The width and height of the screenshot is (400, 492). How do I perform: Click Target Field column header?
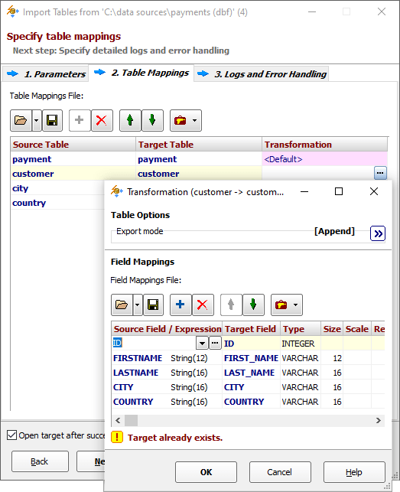tap(251, 329)
